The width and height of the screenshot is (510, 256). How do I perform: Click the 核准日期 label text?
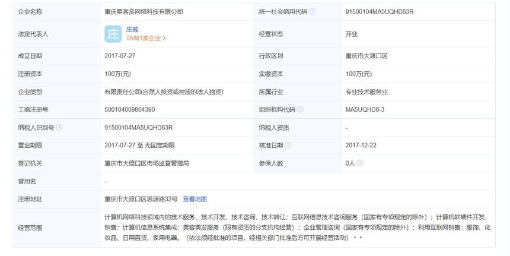point(271,146)
